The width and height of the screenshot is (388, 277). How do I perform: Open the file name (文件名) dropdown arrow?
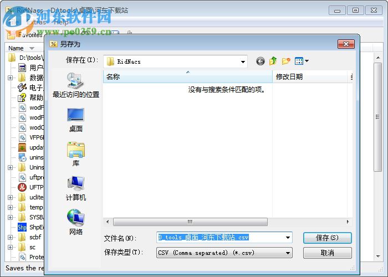(x=288, y=238)
